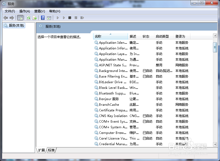Click the scrollbar up arrow
The height and width of the screenshot is (161, 220).
pyautogui.click(x=215, y=36)
